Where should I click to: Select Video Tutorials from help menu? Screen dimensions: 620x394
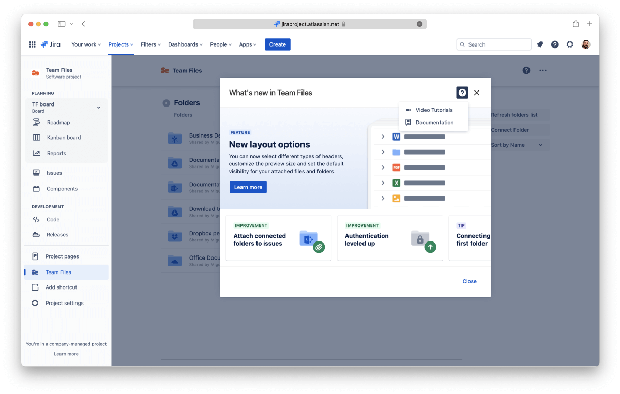click(x=433, y=110)
